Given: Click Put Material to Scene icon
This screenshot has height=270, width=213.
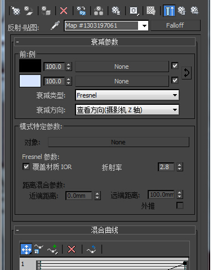Looking at the screenshot, I should (29, 11).
